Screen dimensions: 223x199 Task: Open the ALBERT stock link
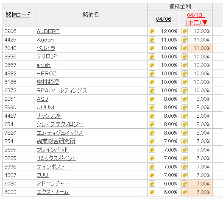pos(48,31)
